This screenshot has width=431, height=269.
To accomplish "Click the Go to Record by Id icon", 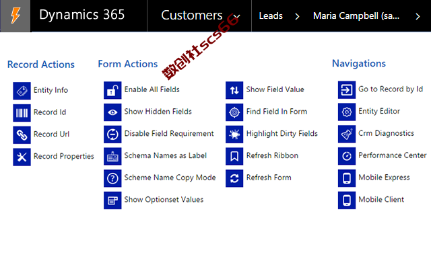I will pos(347,89).
